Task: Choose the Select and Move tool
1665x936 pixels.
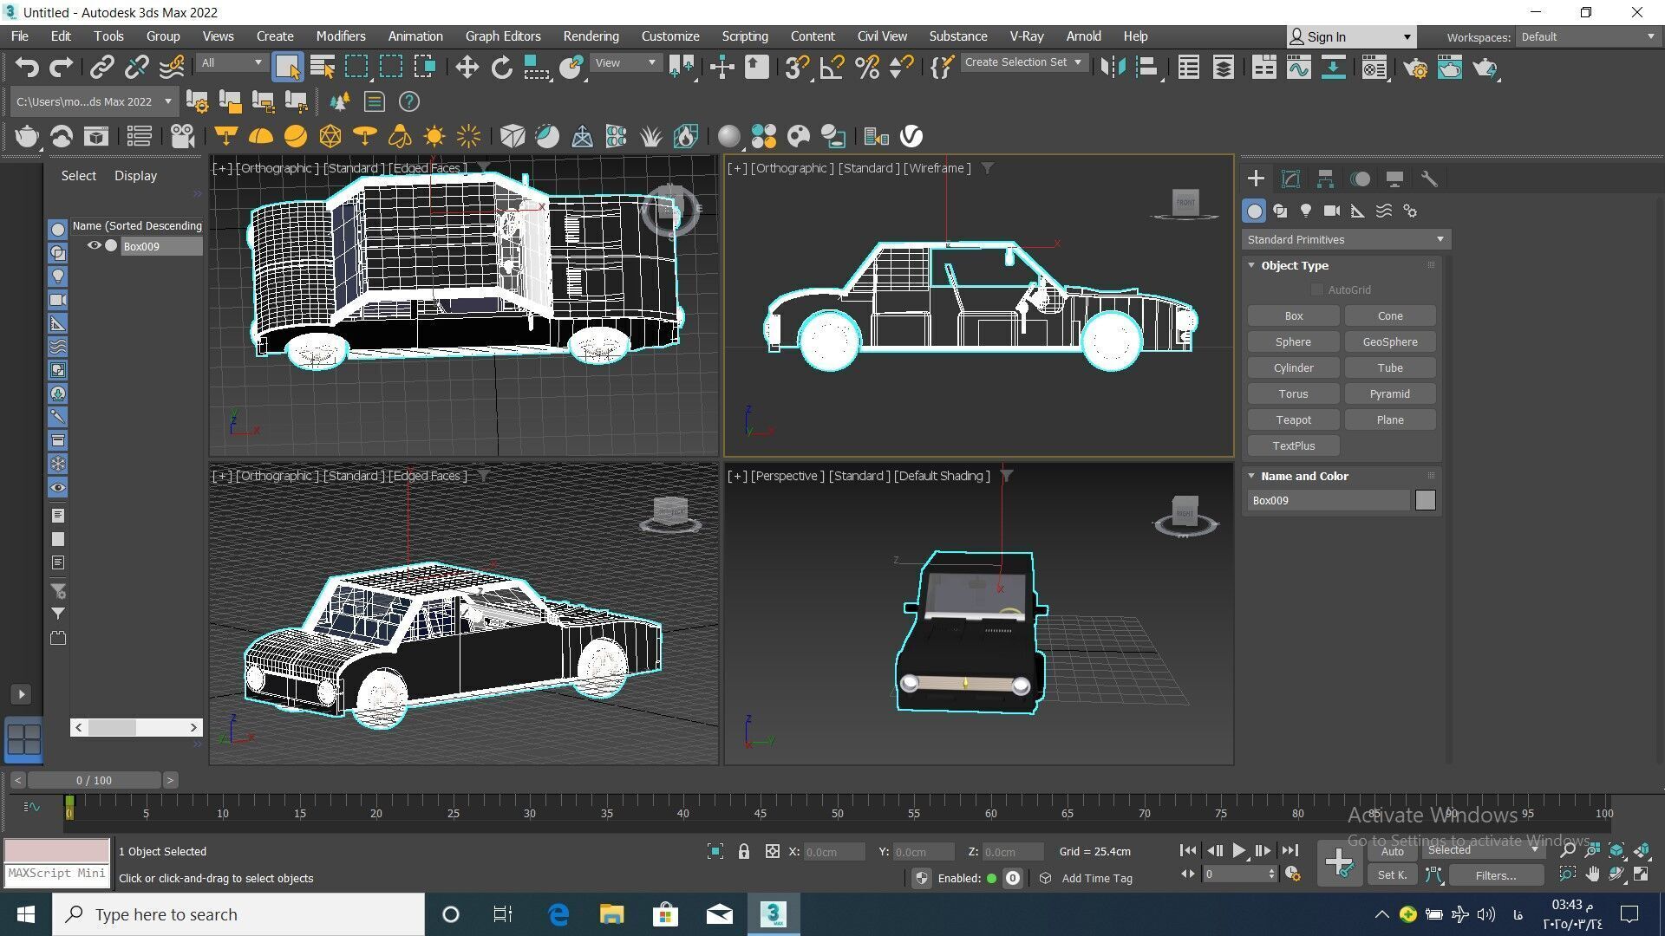Action: [467, 68]
